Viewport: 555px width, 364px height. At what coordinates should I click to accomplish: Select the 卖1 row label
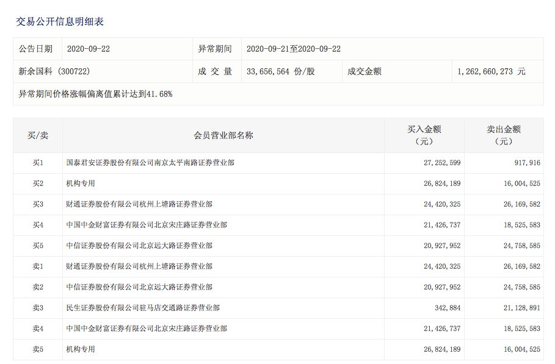tap(38, 266)
